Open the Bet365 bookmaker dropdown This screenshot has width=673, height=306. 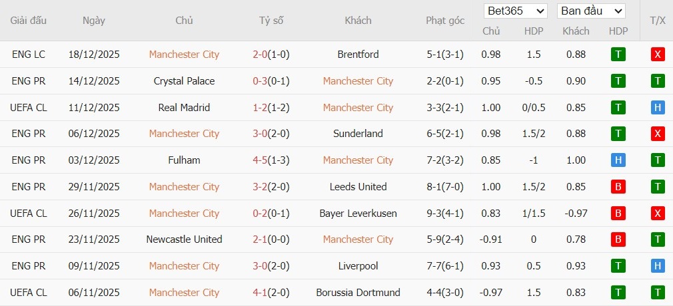pos(516,11)
